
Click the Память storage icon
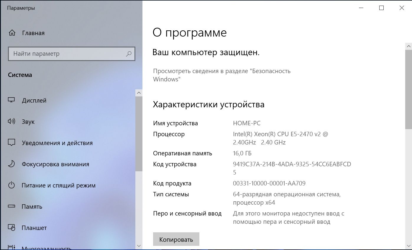click(x=12, y=206)
